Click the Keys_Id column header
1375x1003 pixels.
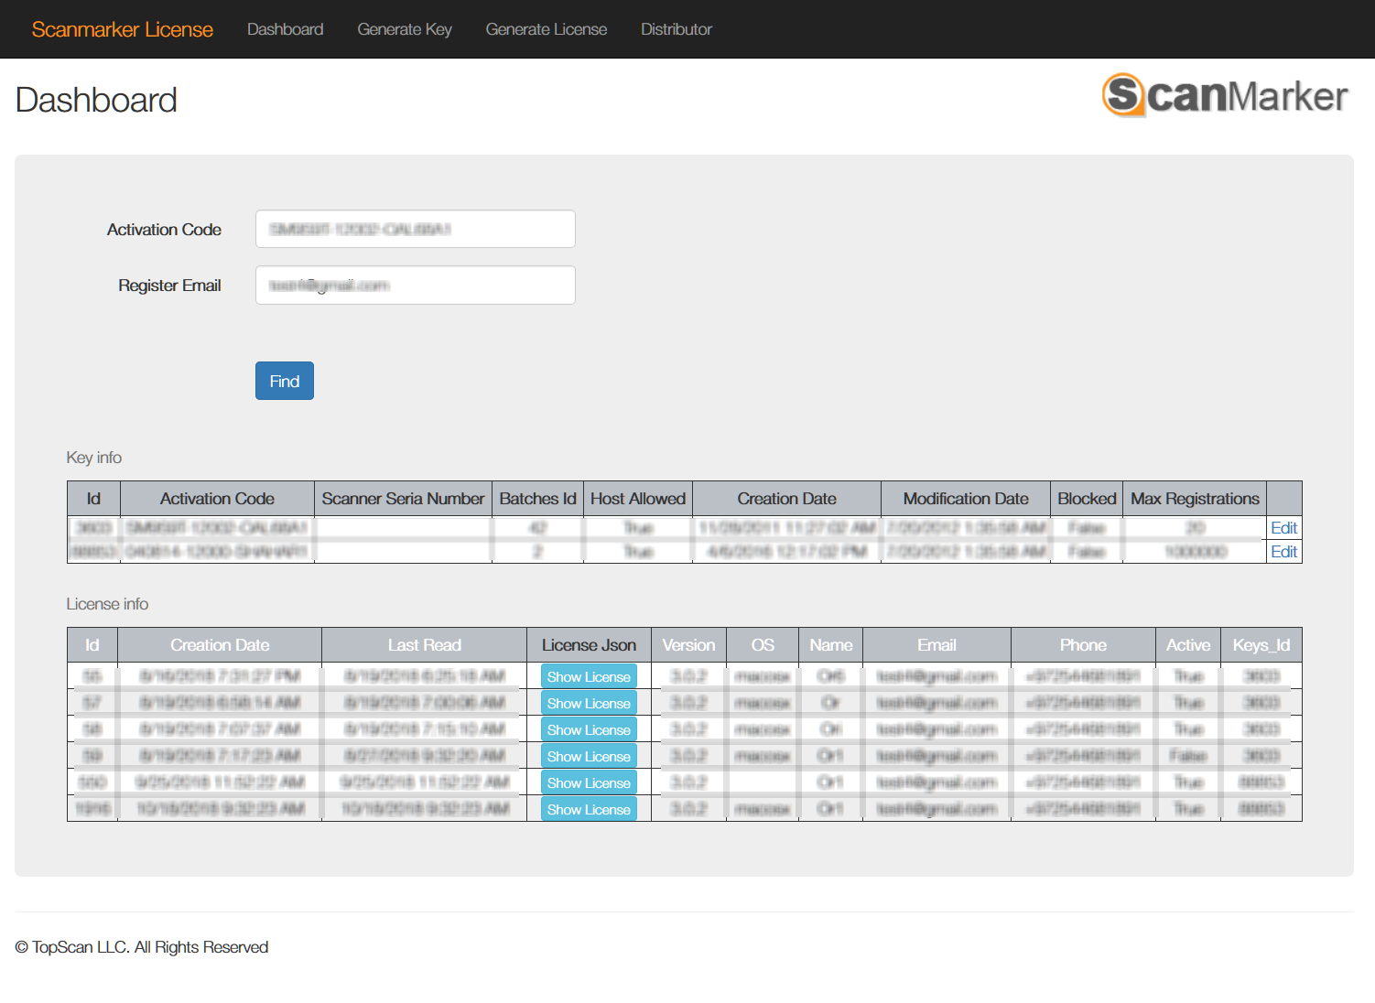[x=1261, y=645]
